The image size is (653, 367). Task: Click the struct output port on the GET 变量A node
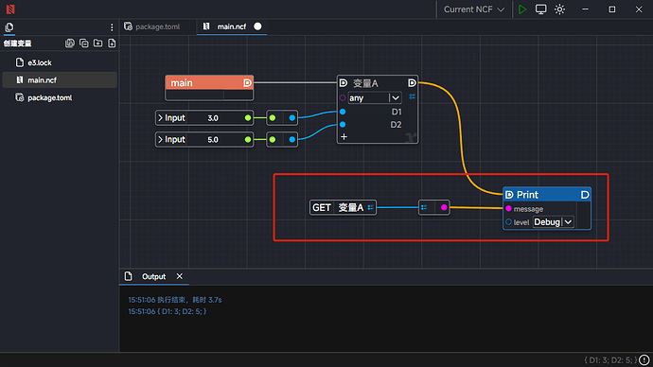pos(370,207)
